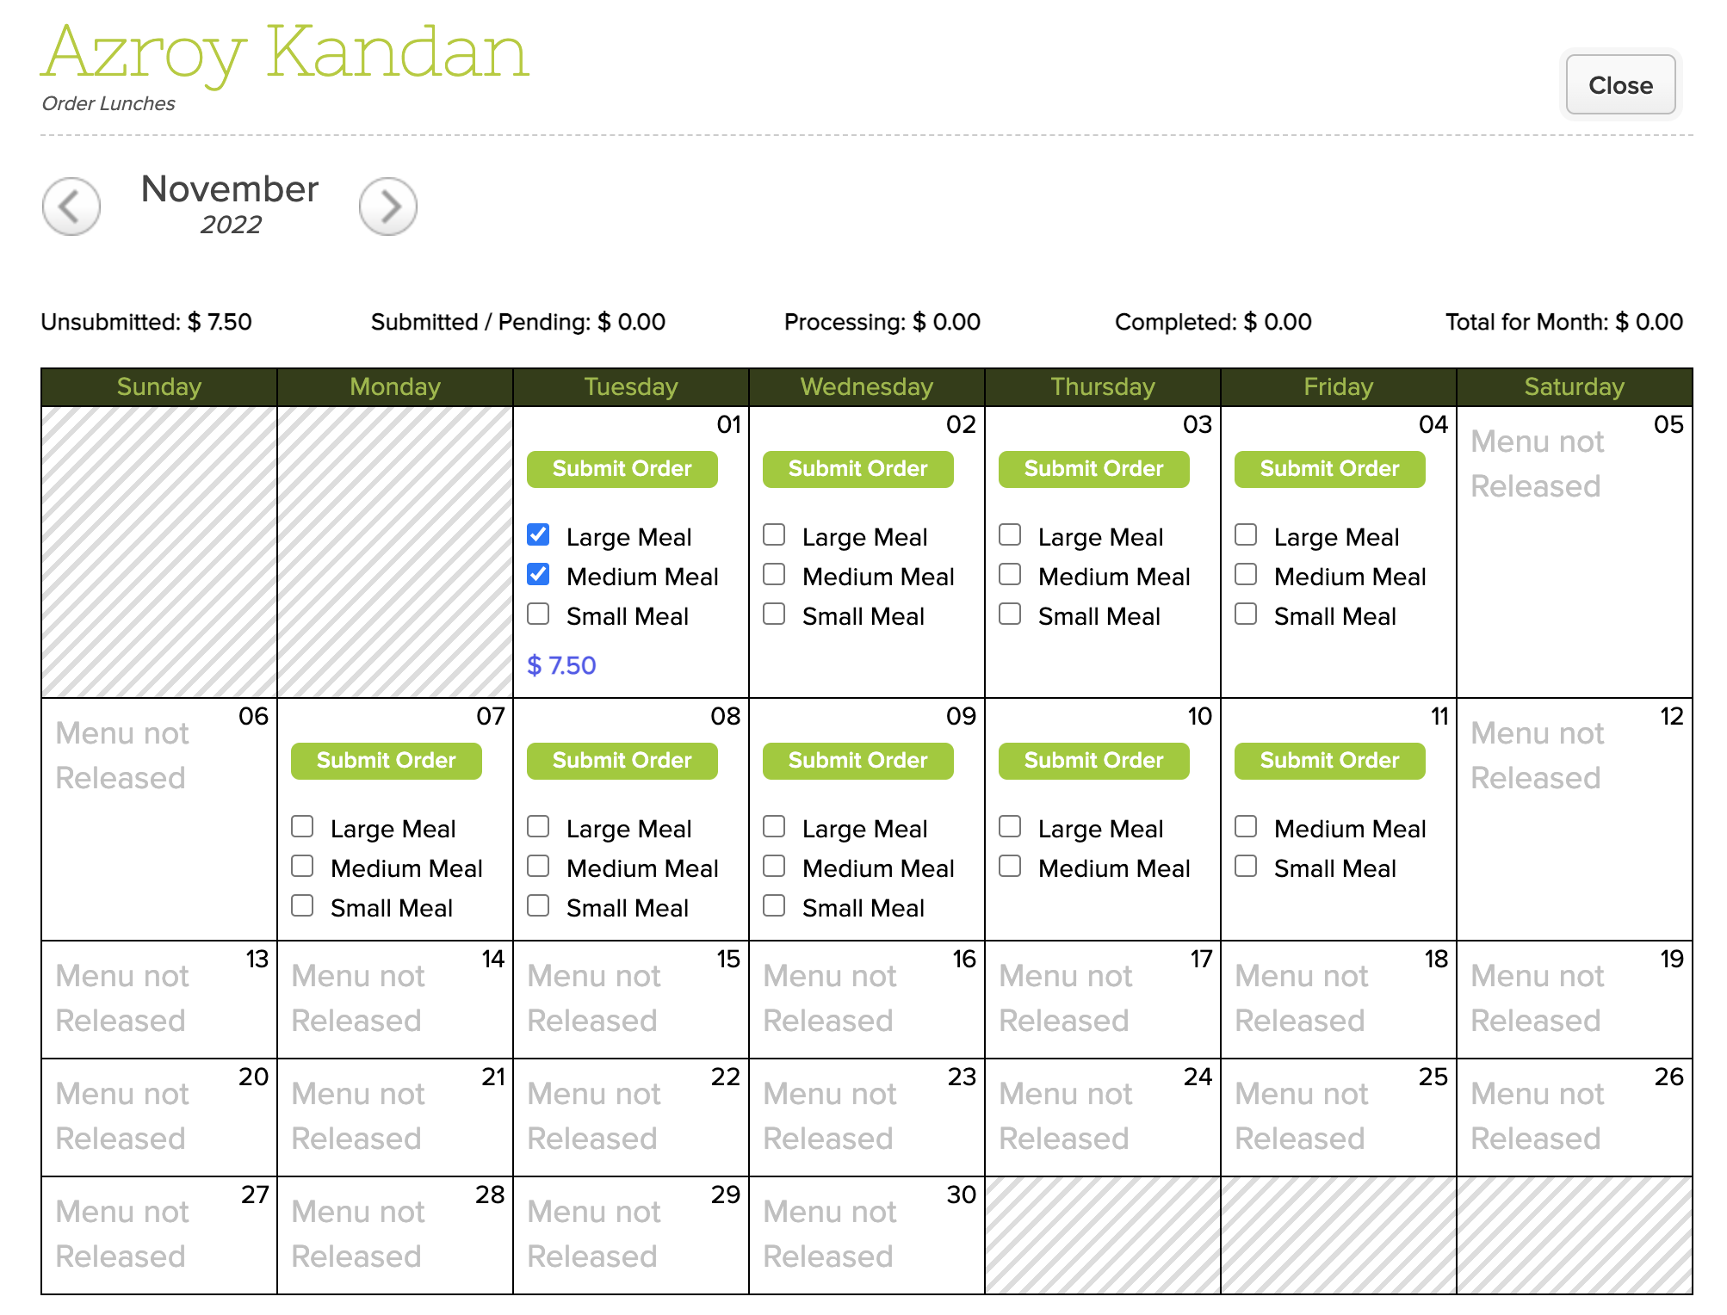Tick Medium Meal for November 09
This screenshot has height=1315, width=1727.
point(775,867)
